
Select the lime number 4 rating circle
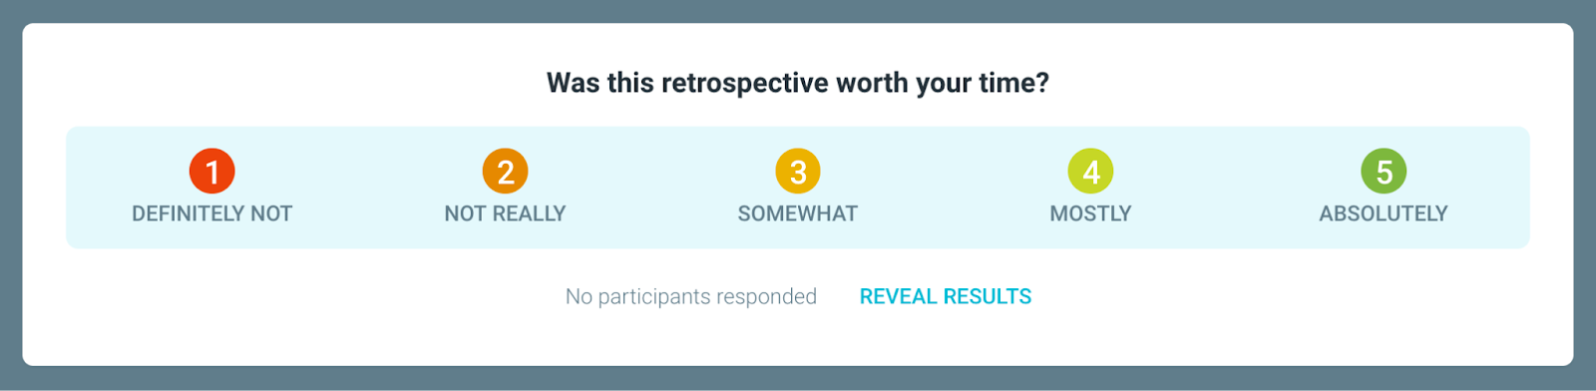tap(1091, 172)
